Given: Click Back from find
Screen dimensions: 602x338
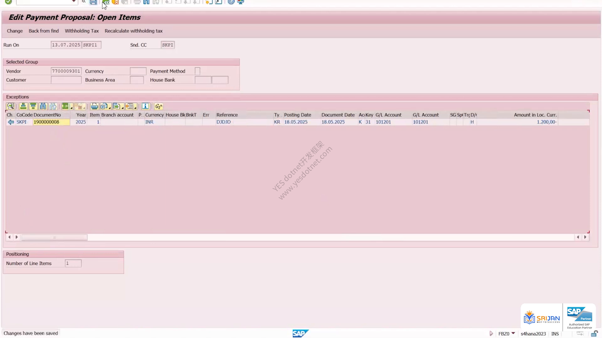Looking at the screenshot, I should (x=44, y=31).
